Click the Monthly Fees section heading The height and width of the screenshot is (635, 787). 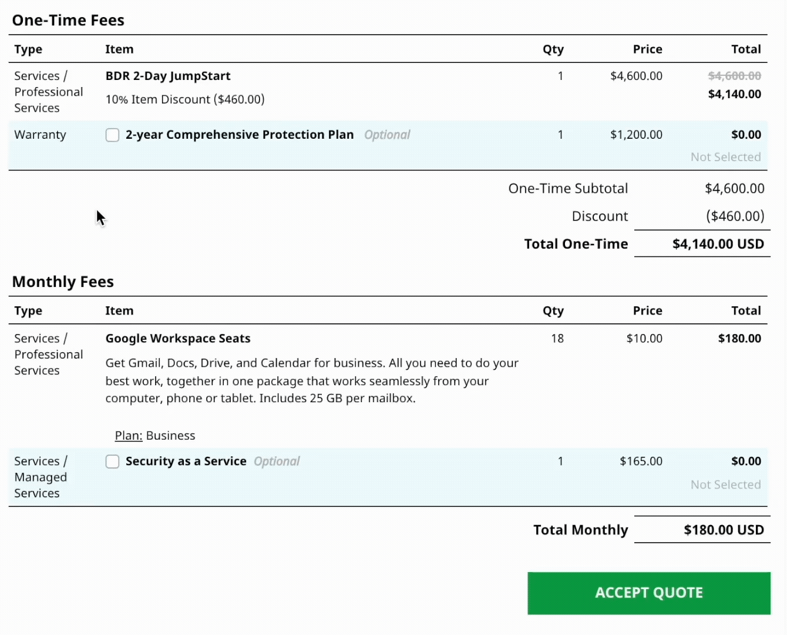[x=63, y=282]
